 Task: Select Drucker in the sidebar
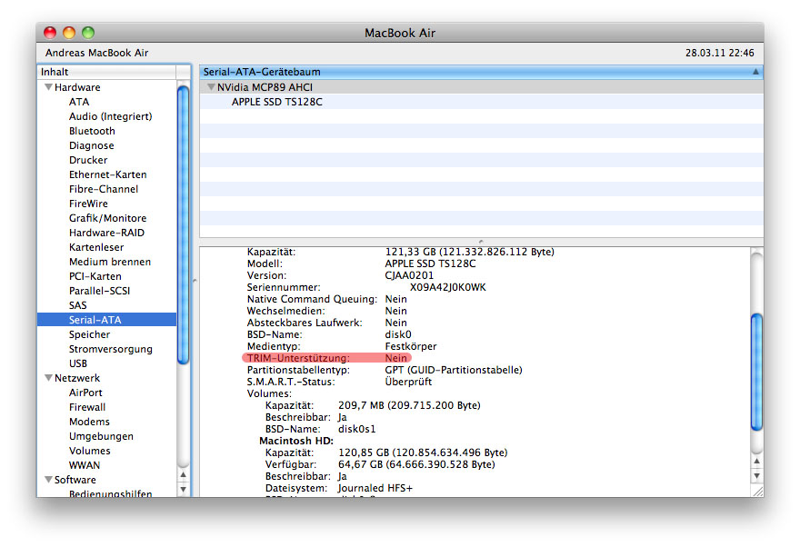click(88, 160)
